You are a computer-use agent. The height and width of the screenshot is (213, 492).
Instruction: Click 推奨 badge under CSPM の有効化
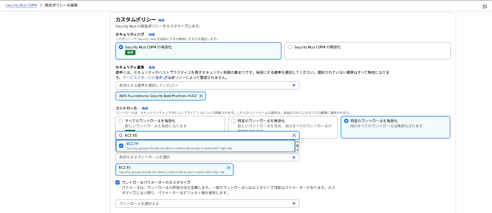[130, 53]
